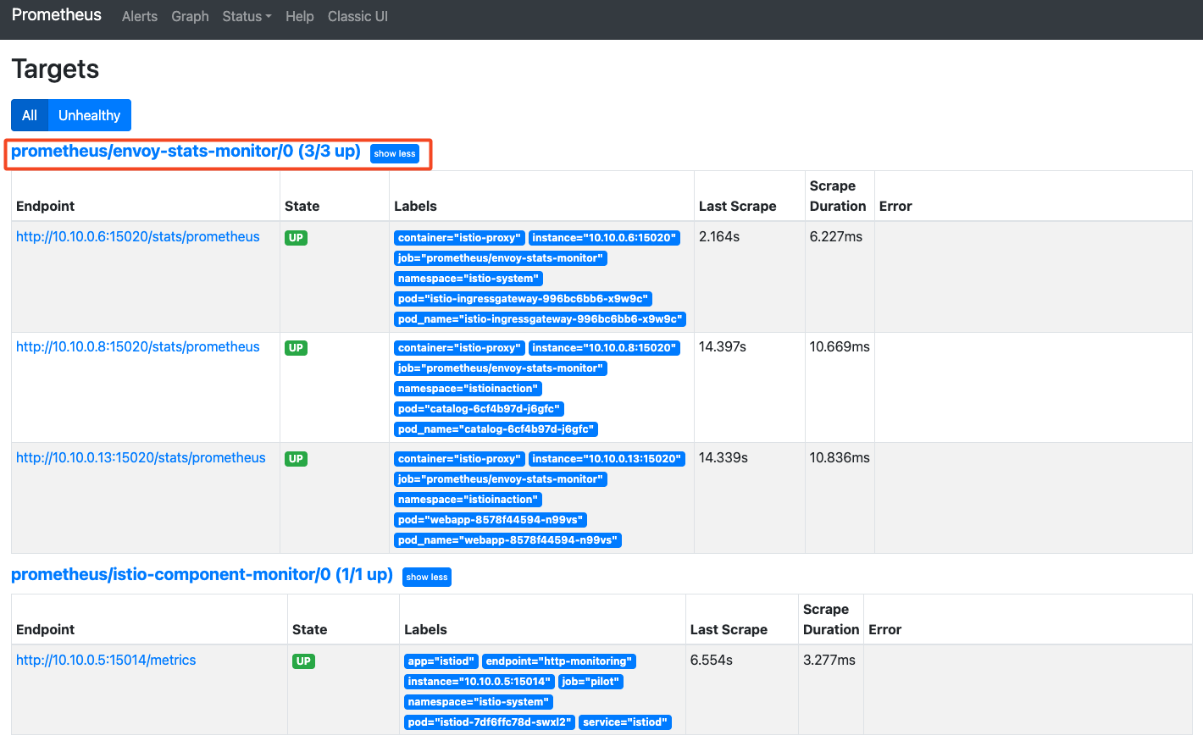Open endpoint http://10.10.0.6:15020/stats/prometheus

point(138,236)
